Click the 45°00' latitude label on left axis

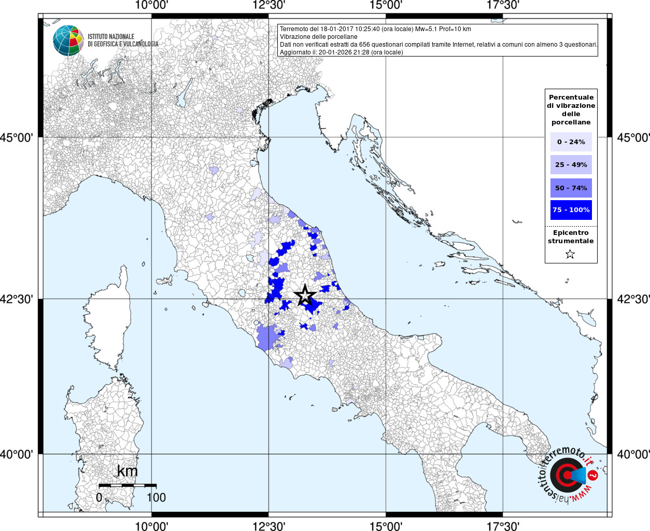pos(17,137)
